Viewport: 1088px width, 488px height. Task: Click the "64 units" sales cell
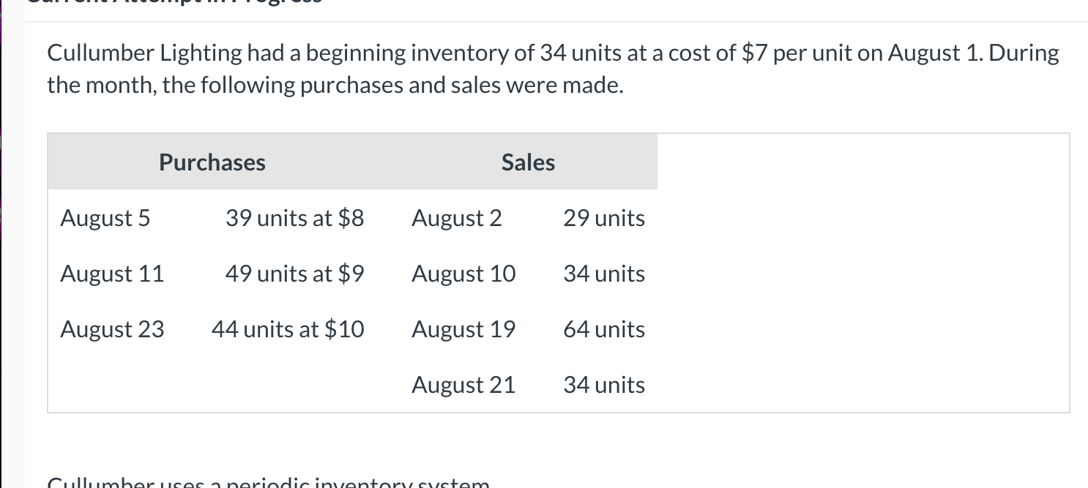604,329
